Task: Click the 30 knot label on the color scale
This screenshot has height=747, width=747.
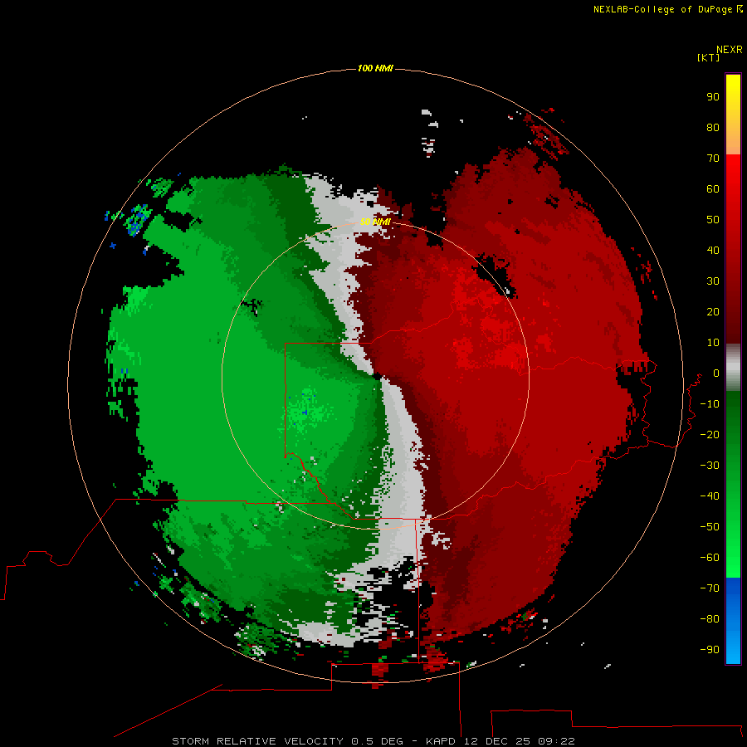Action: (713, 281)
